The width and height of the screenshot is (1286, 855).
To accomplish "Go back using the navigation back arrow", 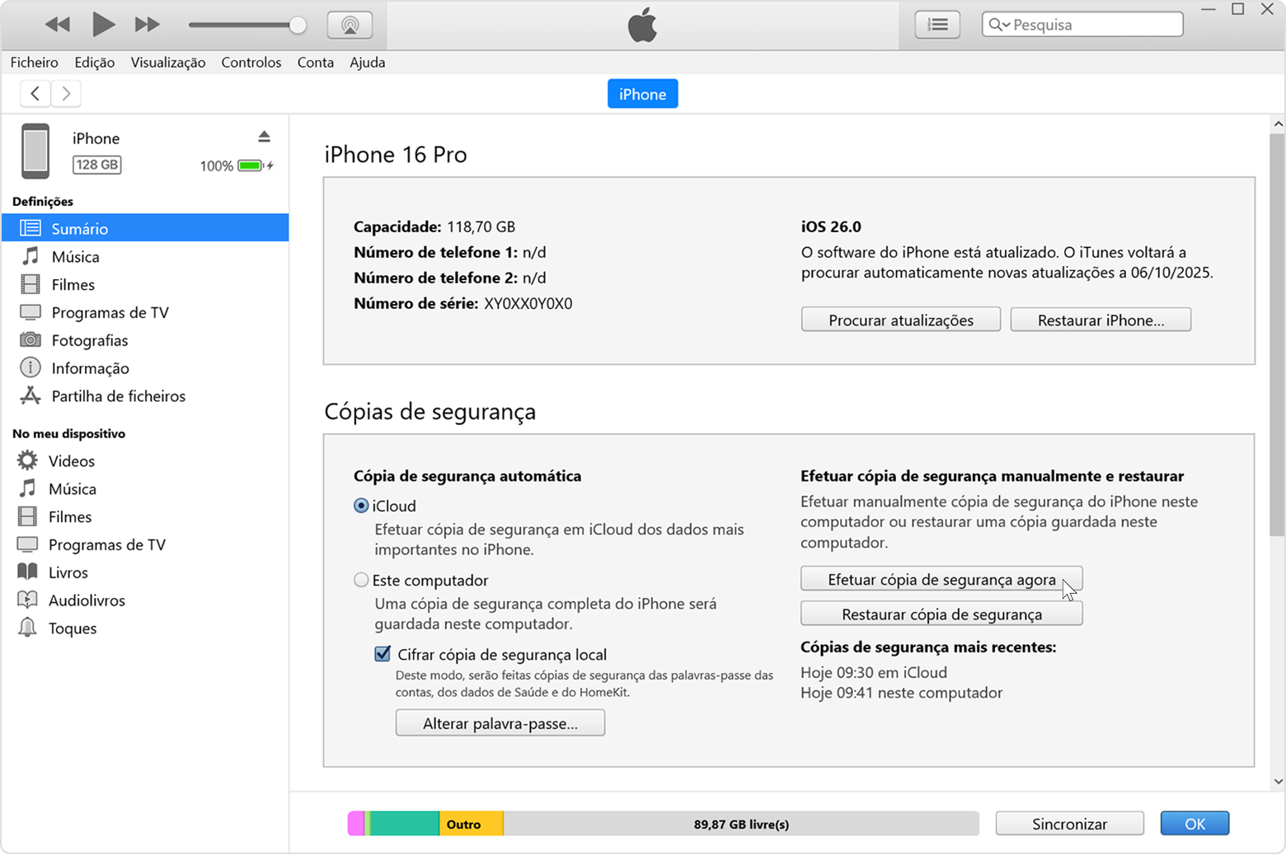I will tap(35, 93).
